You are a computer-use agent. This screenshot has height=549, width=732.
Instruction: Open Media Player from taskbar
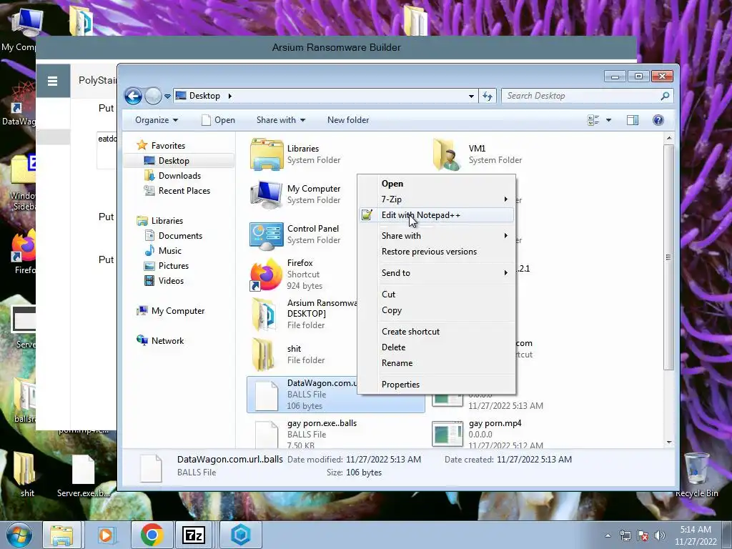point(106,535)
